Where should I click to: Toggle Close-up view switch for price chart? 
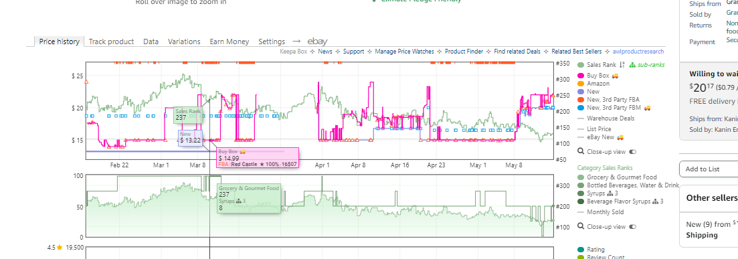pyautogui.click(x=632, y=152)
